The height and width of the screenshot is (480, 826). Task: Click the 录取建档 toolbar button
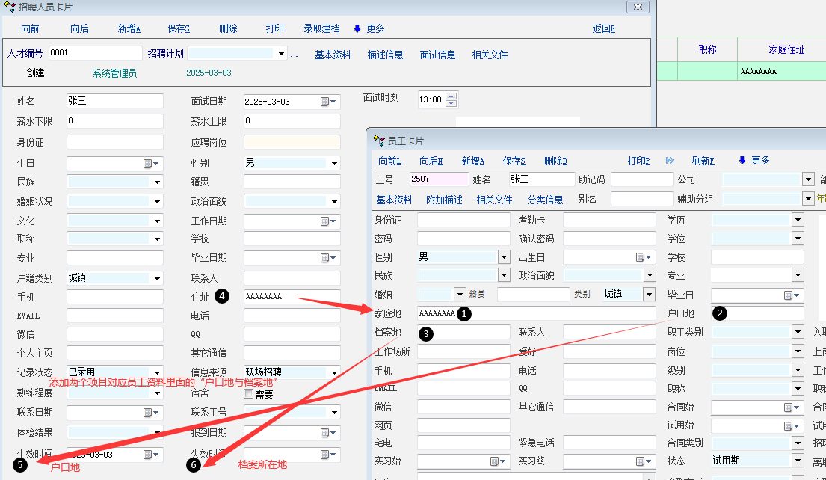[321, 29]
